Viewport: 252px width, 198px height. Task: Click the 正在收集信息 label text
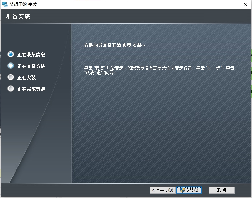point(31,55)
